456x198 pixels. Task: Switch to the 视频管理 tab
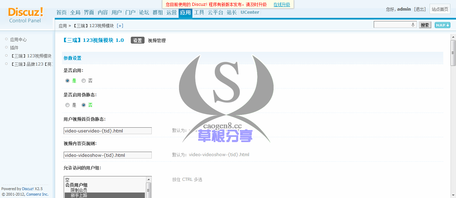157,40
